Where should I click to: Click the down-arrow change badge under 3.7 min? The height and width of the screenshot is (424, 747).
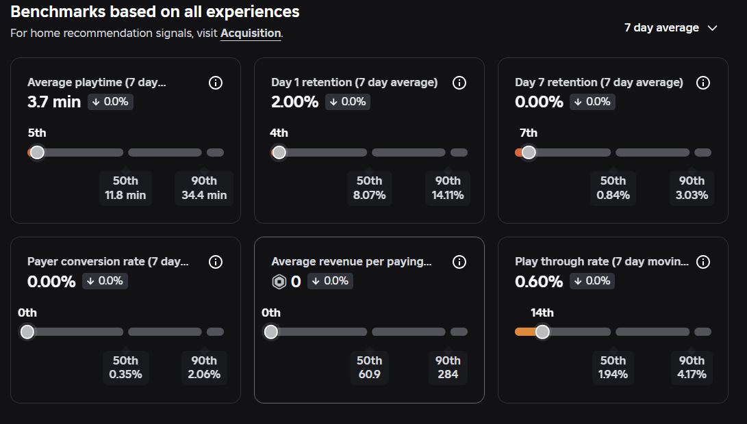pos(110,102)
